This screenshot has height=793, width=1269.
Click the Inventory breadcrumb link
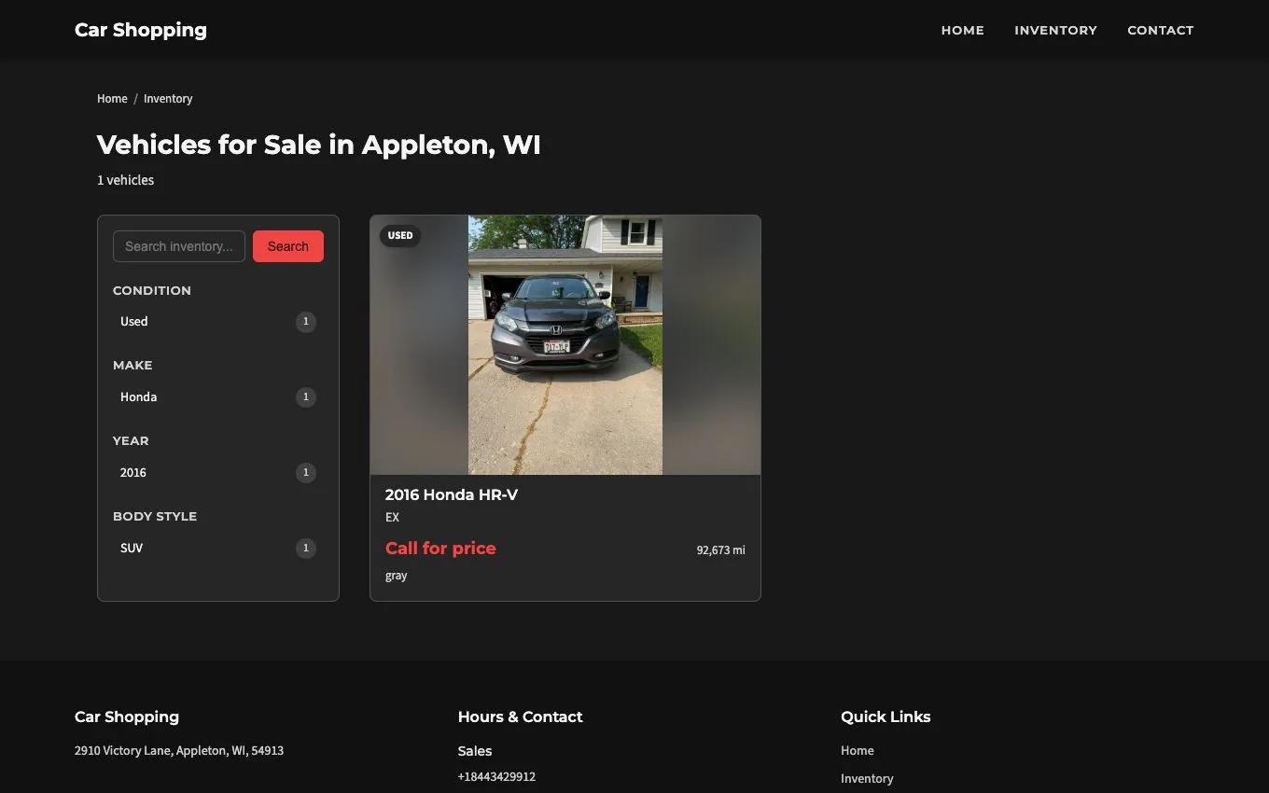[168, 99]
